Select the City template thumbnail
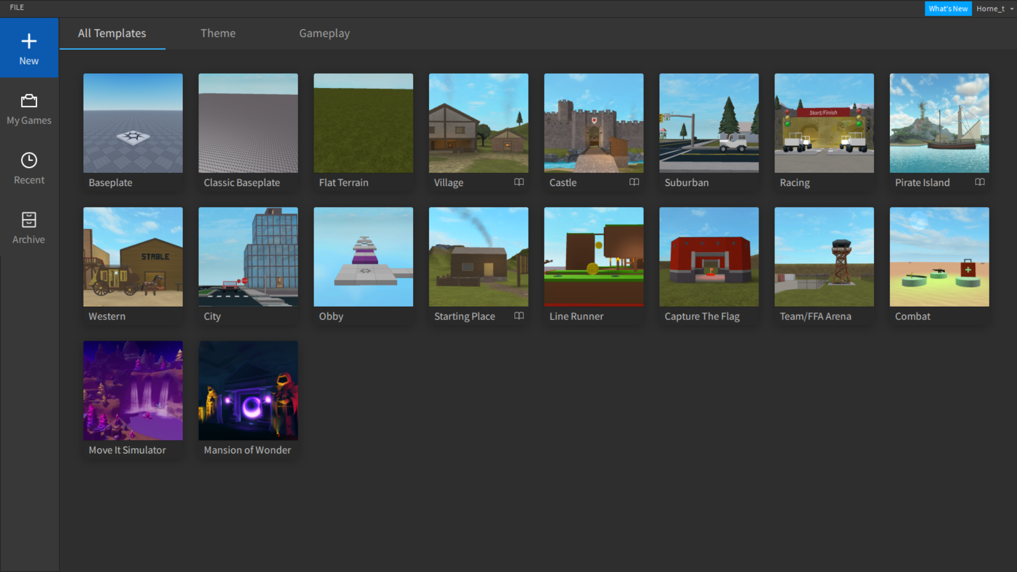Screen dimensions: 1017x572 click(248, 257)
